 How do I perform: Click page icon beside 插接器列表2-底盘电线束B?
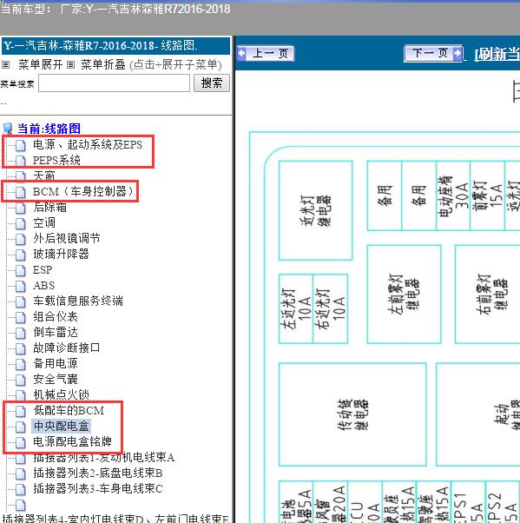[20, 473]
